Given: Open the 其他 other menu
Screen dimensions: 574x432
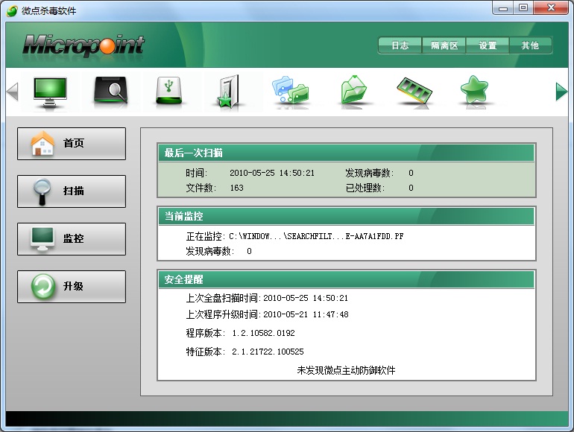Looking at the screenshot, I should 530,45.
